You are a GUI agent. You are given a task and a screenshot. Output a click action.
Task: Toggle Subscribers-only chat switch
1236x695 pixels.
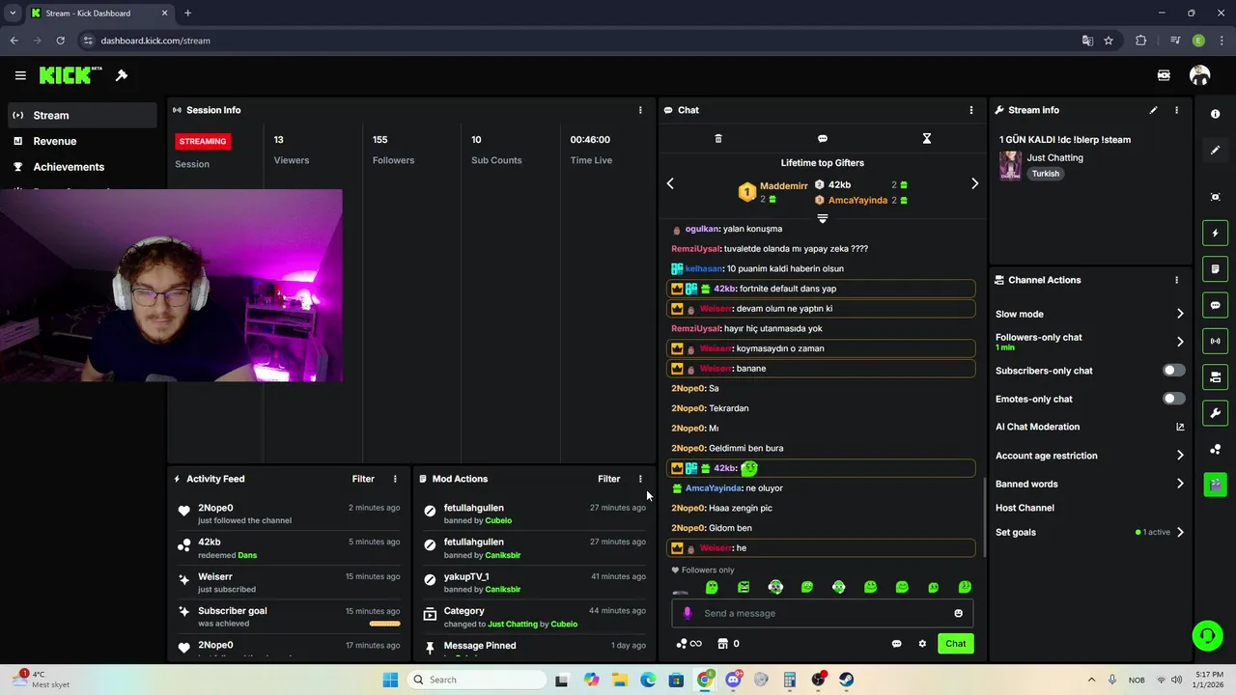tap(1173, 371)
